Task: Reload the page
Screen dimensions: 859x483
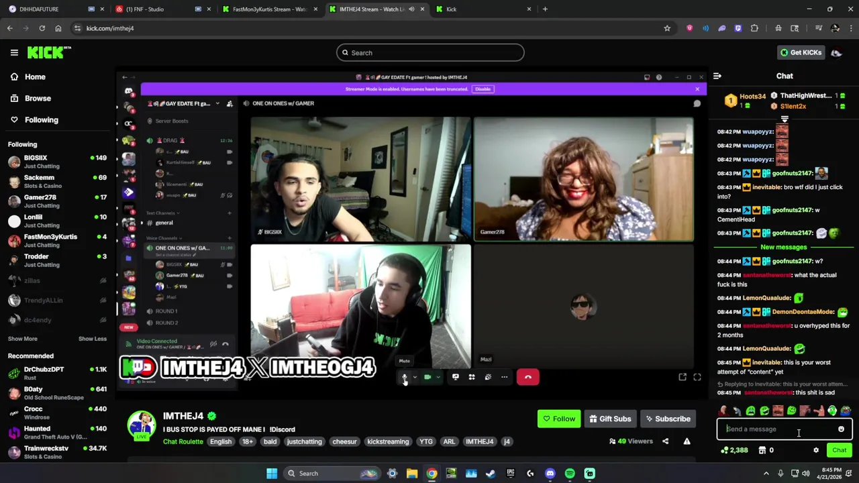Action: (x=42, y=28)
